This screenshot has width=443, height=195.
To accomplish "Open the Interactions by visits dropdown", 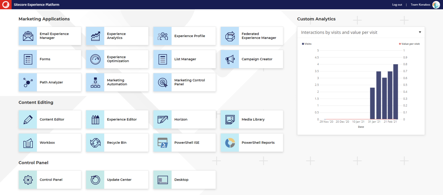I will click(420, 32).
